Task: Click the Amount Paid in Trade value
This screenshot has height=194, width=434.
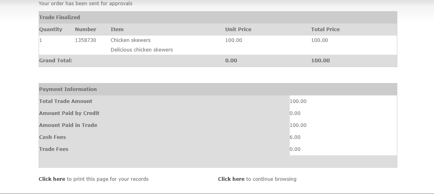Action: (298, 125)
